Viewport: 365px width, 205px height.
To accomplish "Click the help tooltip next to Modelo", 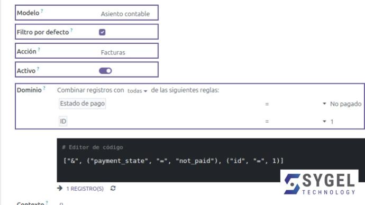I will tap(42, 11).
